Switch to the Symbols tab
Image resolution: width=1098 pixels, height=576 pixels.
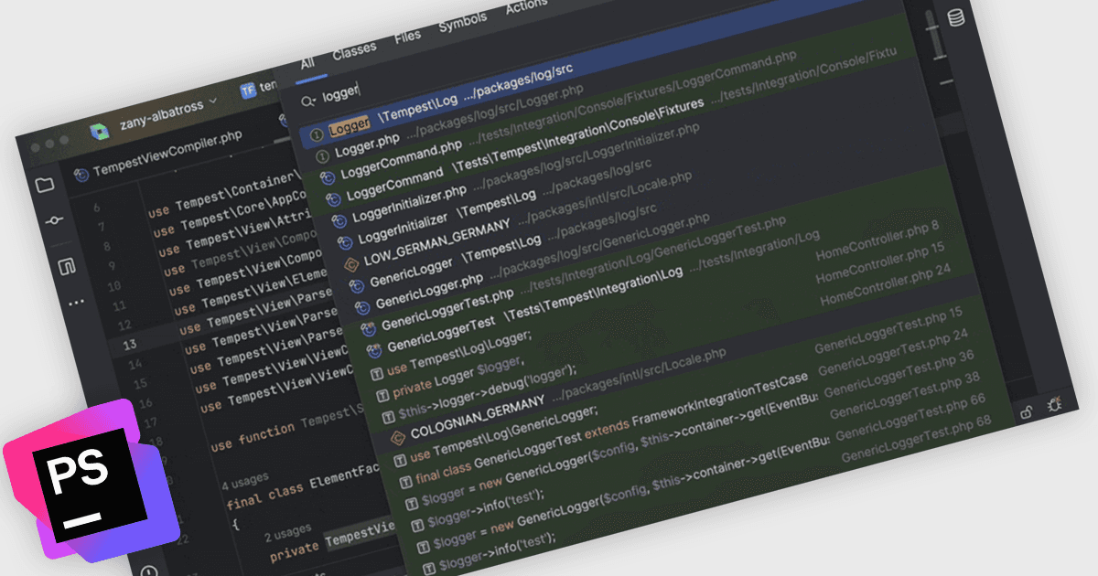(x=462, y=24)
